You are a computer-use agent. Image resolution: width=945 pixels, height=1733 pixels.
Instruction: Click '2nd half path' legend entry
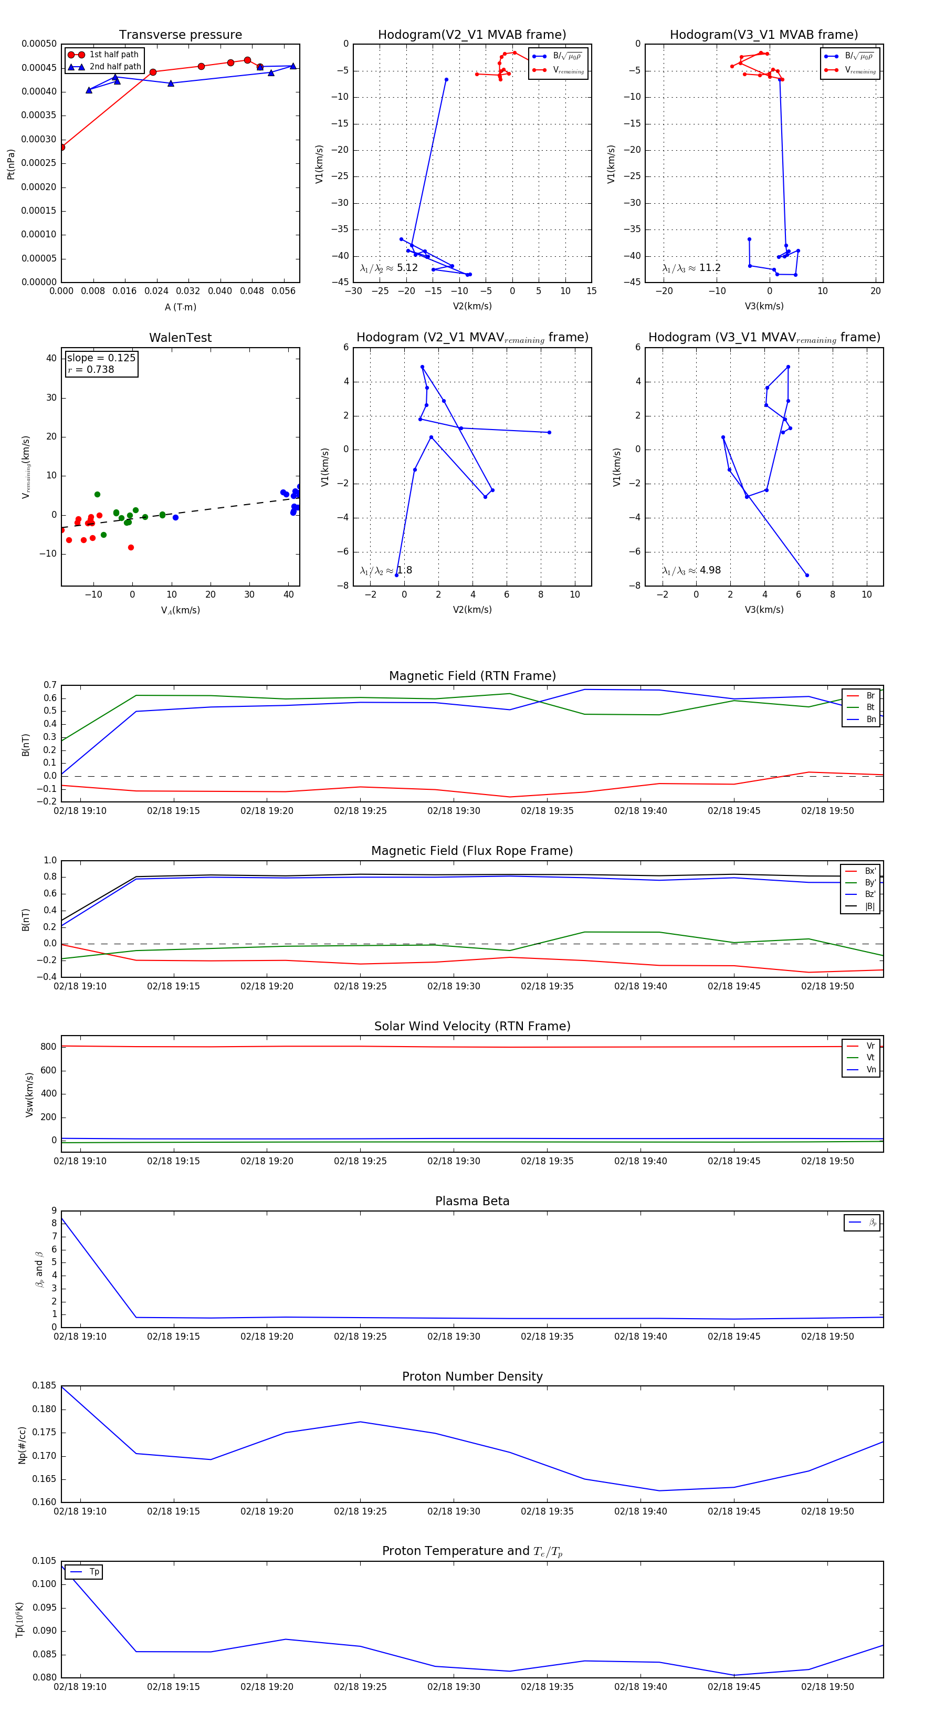(x=104, y=67)
